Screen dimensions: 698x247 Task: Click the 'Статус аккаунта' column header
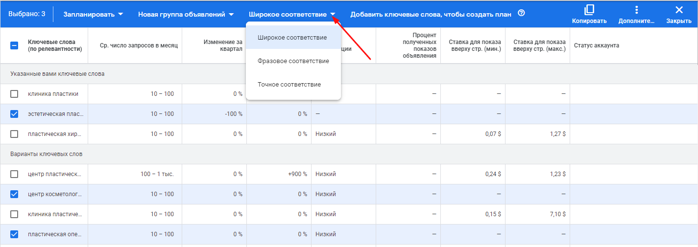pos(596,45)
